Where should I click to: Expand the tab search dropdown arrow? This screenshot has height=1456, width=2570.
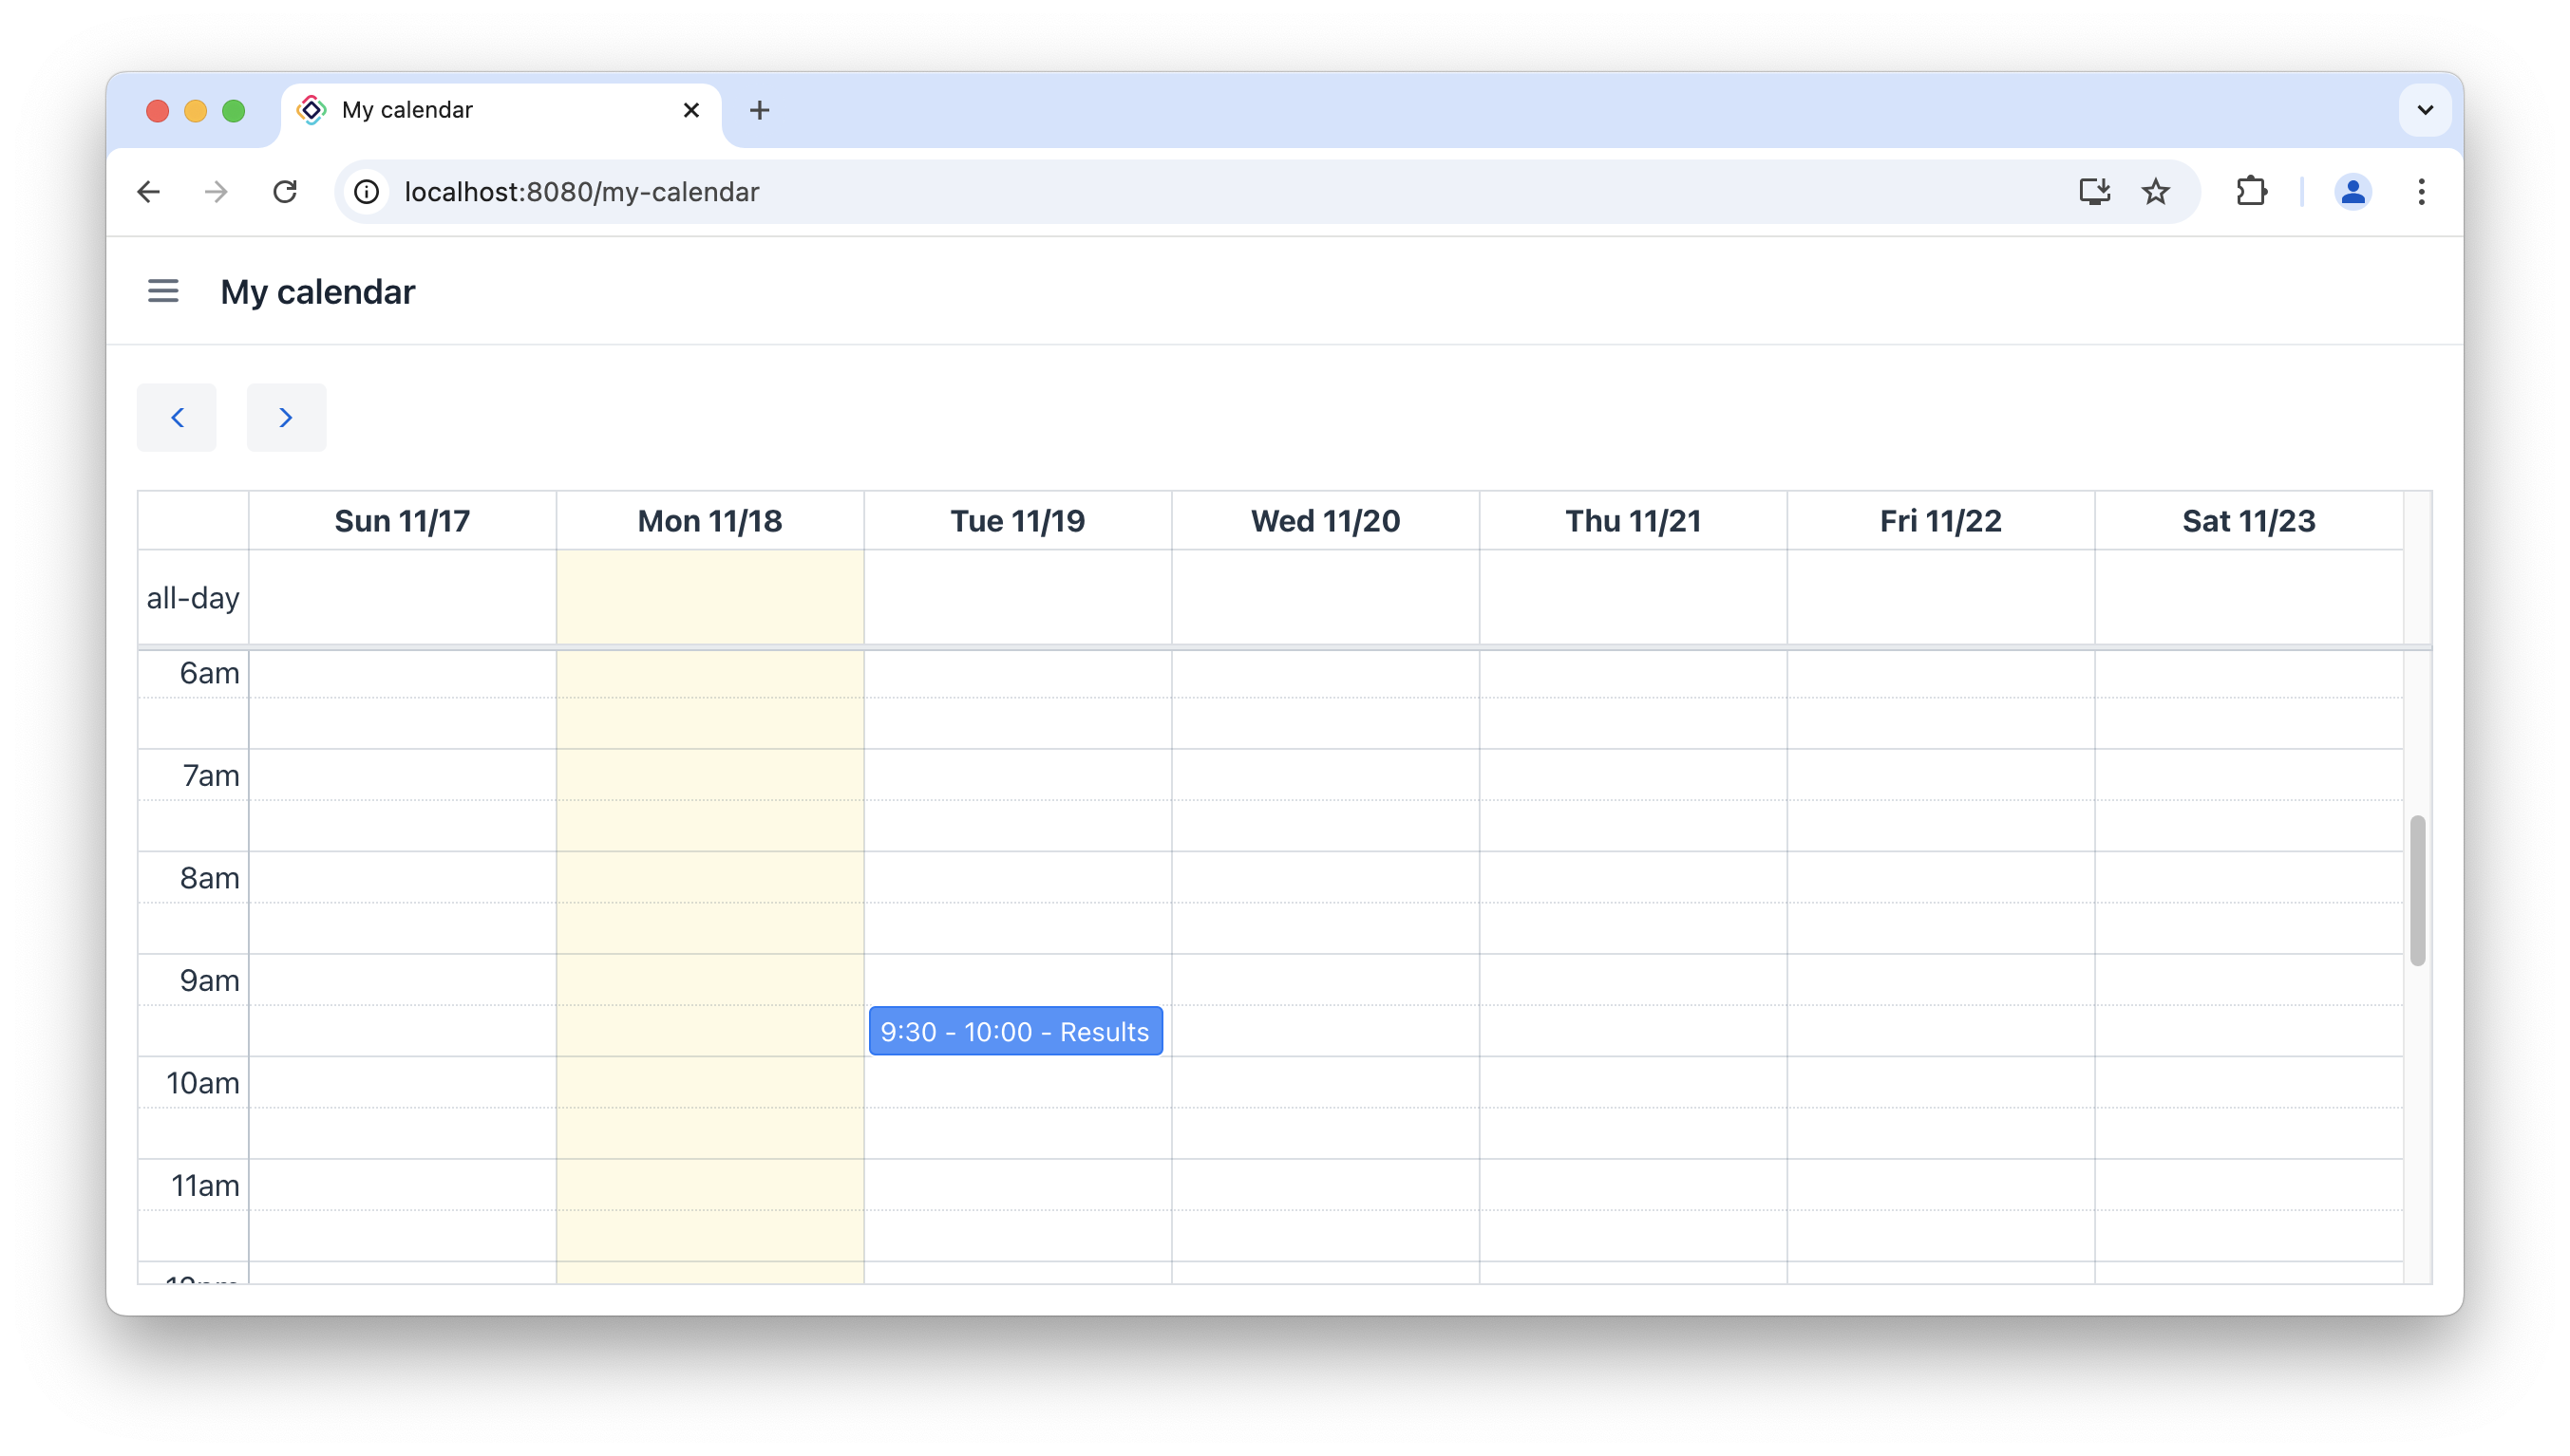coord(2425,110)
